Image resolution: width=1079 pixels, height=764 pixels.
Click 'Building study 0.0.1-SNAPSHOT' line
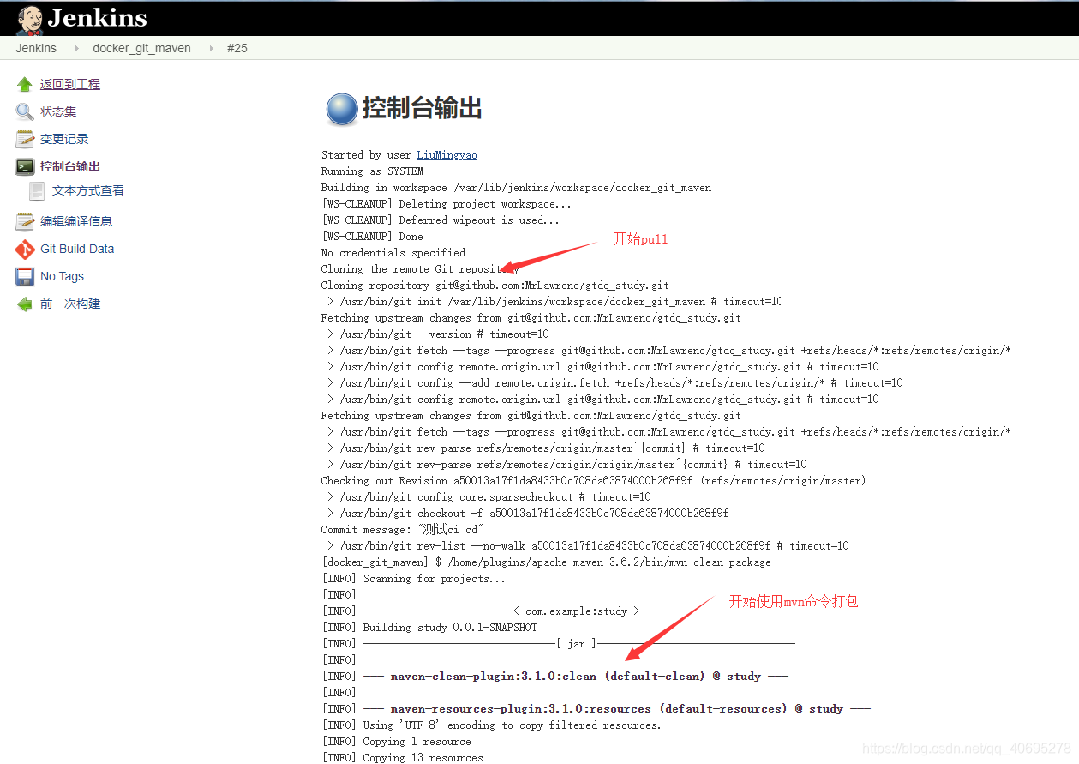pos(429,628)
